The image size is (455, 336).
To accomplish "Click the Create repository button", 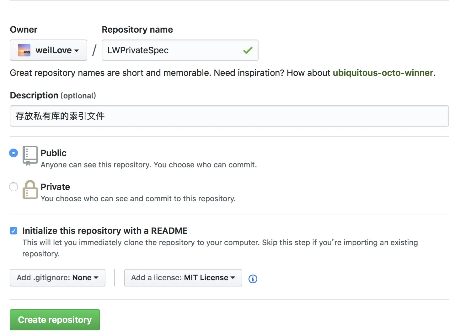I will [55, 320].
